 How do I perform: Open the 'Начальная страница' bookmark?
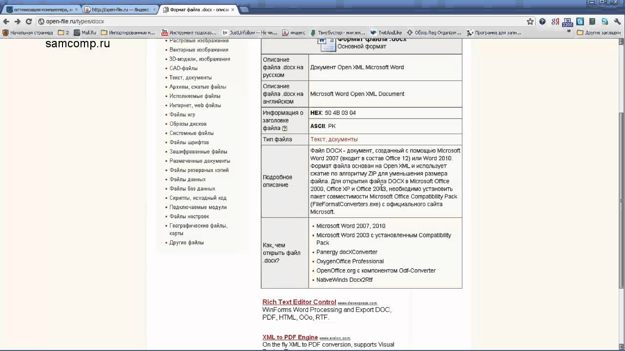(28, 33)
